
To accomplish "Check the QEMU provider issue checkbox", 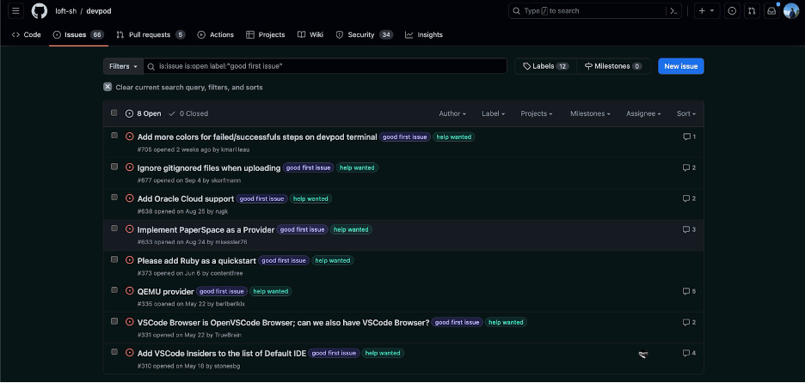I will 114,290.
